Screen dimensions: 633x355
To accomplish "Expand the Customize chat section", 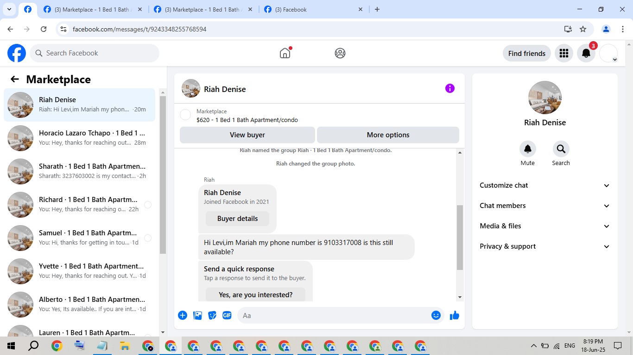I will coord(545,185).
